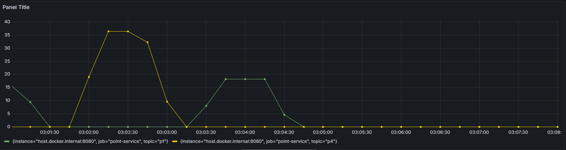
Task: Click the x-axis time label 03:02:00
Action: [x=89, y=132]
